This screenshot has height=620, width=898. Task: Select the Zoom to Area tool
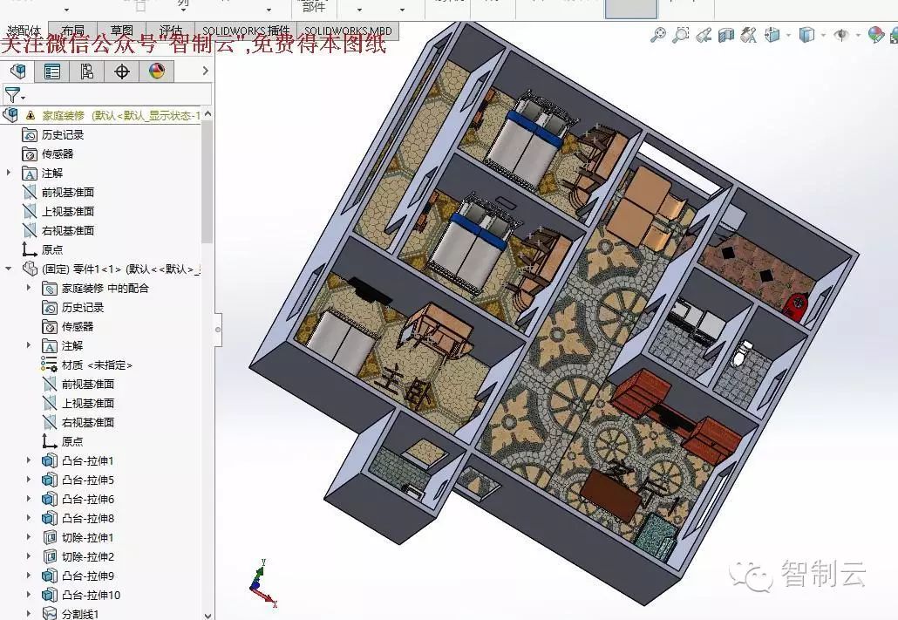(680, 35)
